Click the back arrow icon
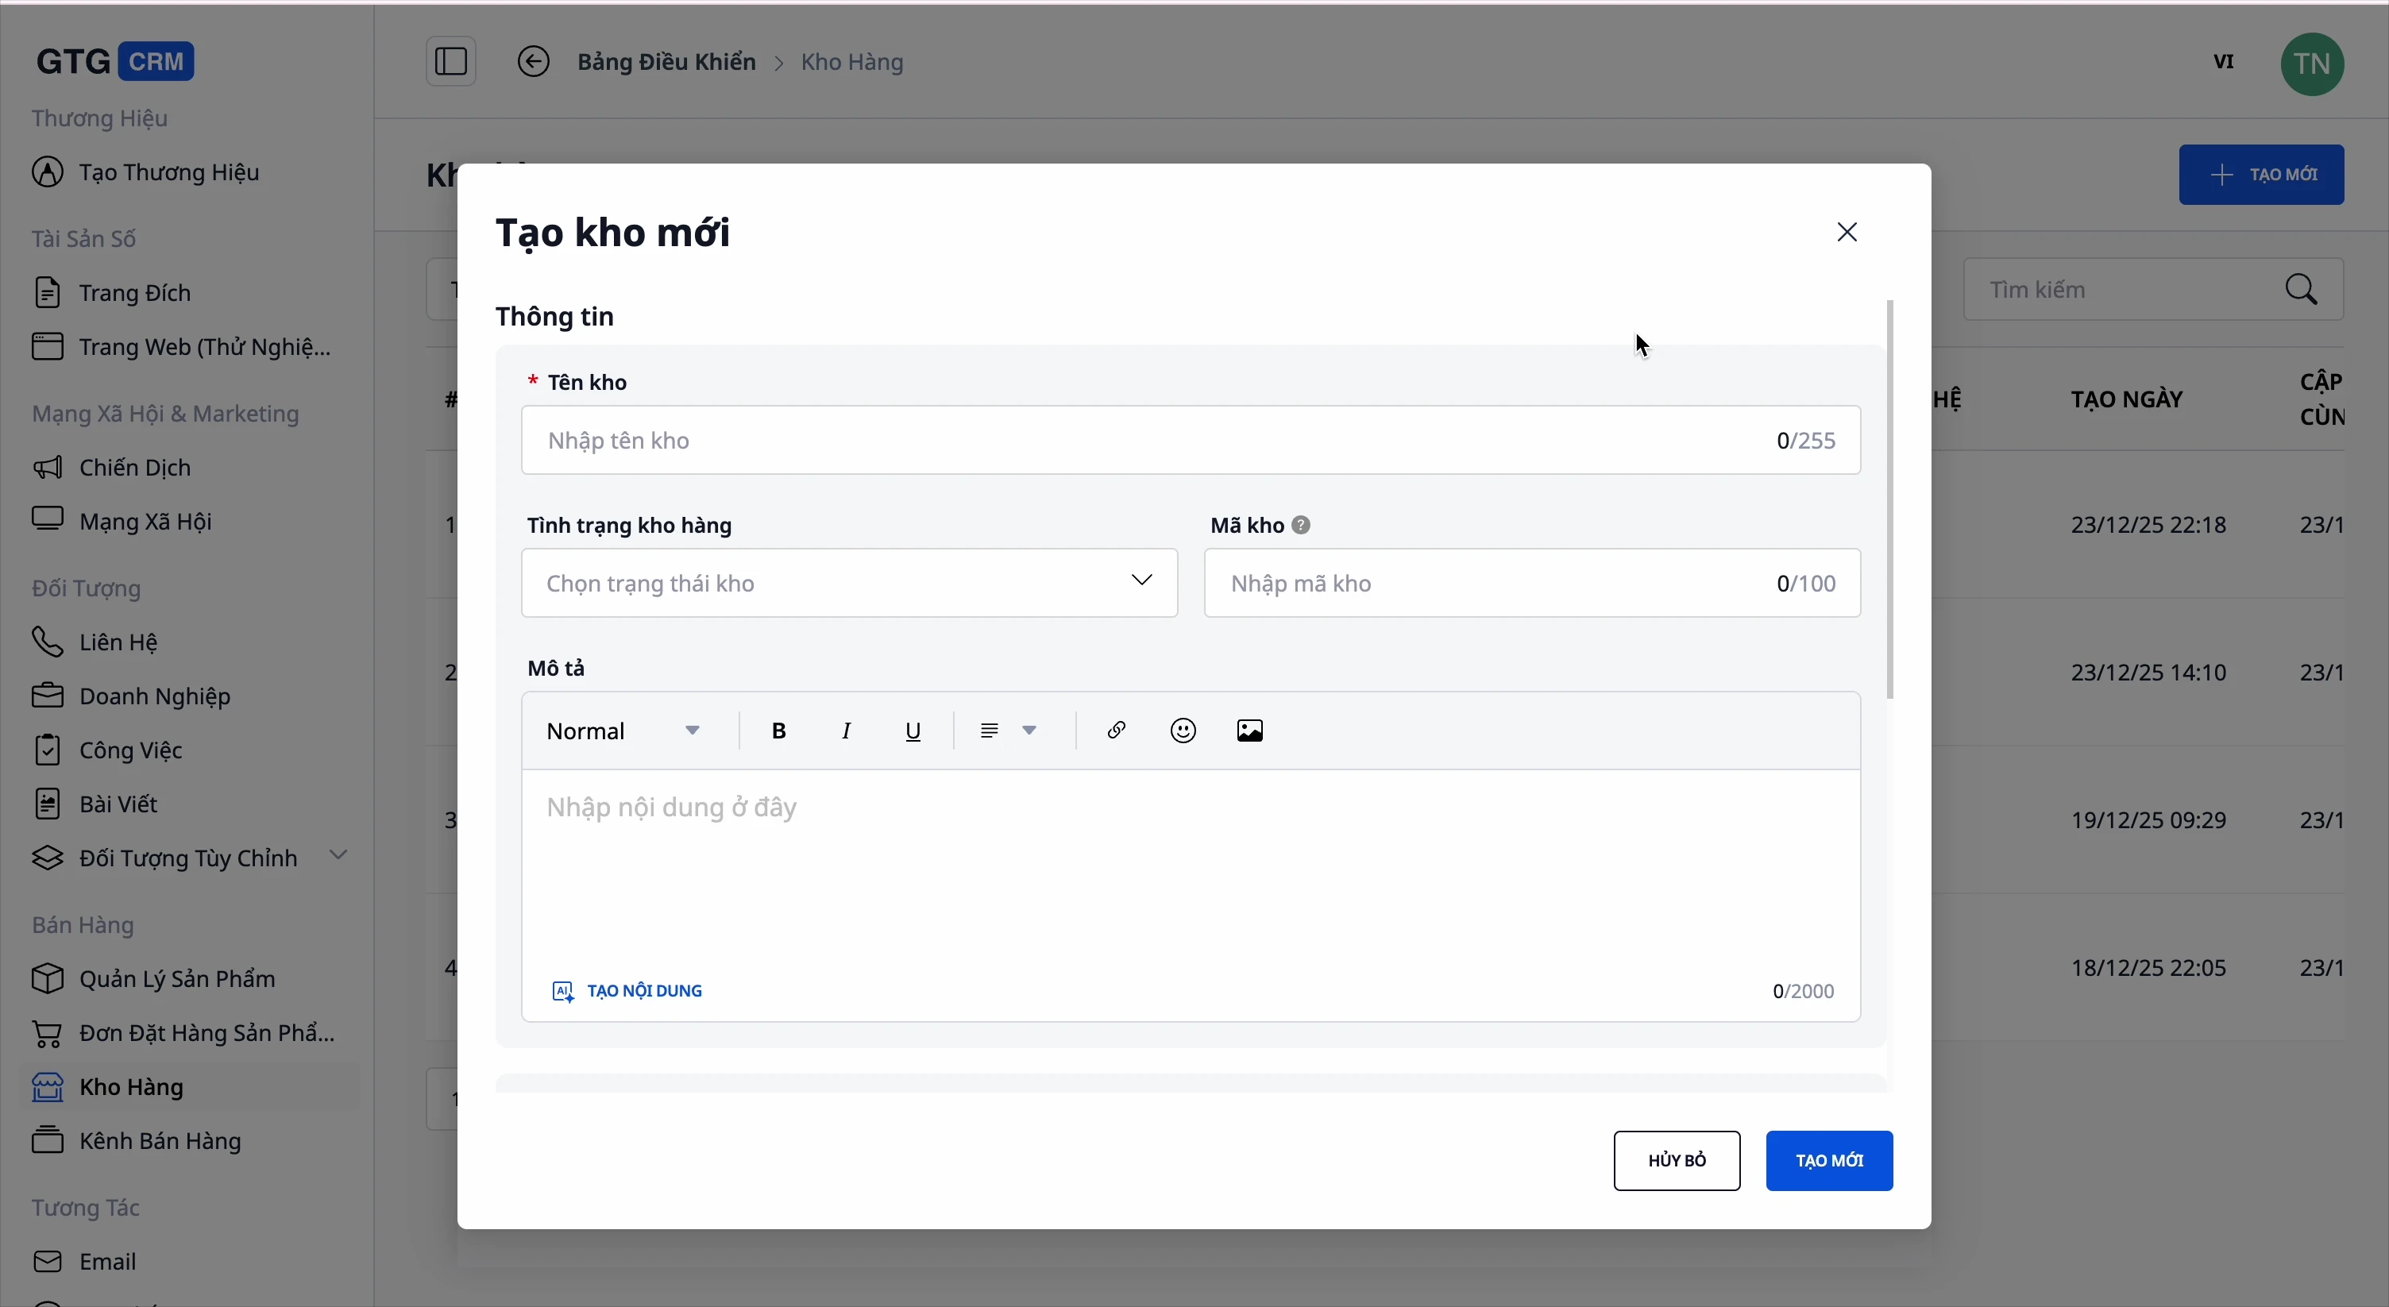The width and height of the screenshot is (2389, 1307). pos(533,62)
